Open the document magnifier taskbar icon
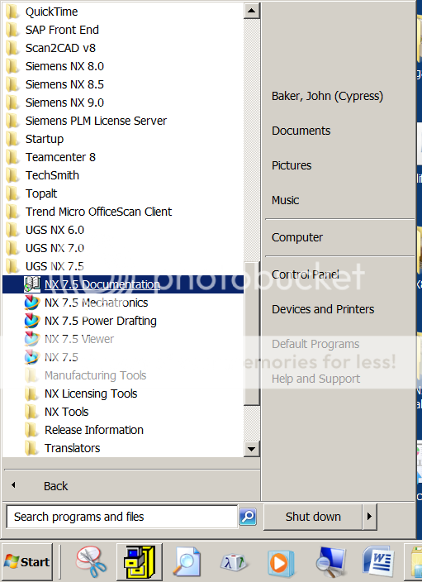This screenshot has height=582, width=422. click(187, 562)
